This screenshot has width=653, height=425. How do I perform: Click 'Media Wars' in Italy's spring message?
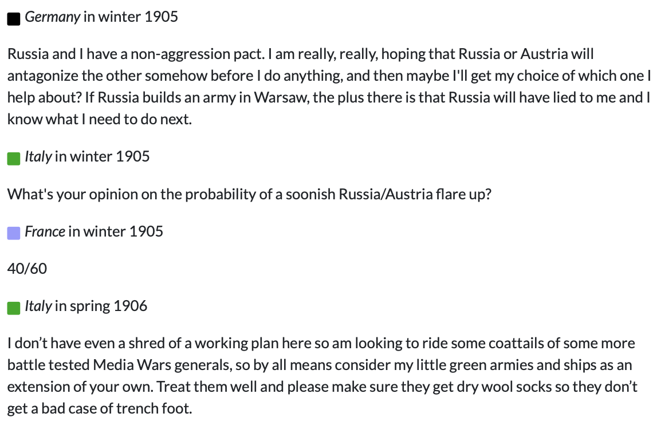click(x=132, y=365)
